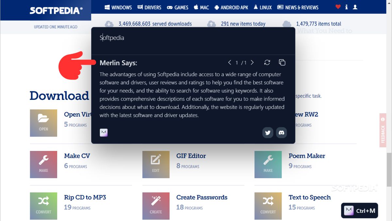
Task: Click '15 programs' under Text to Speech
Action: 302,208
